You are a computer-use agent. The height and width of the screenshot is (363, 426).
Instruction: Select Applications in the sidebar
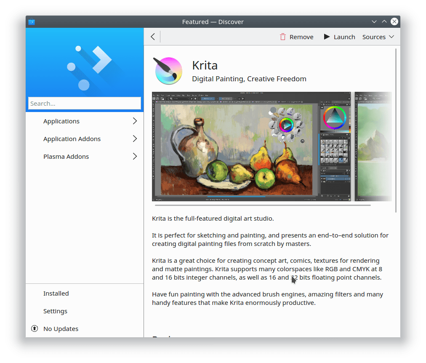(61, 121)
